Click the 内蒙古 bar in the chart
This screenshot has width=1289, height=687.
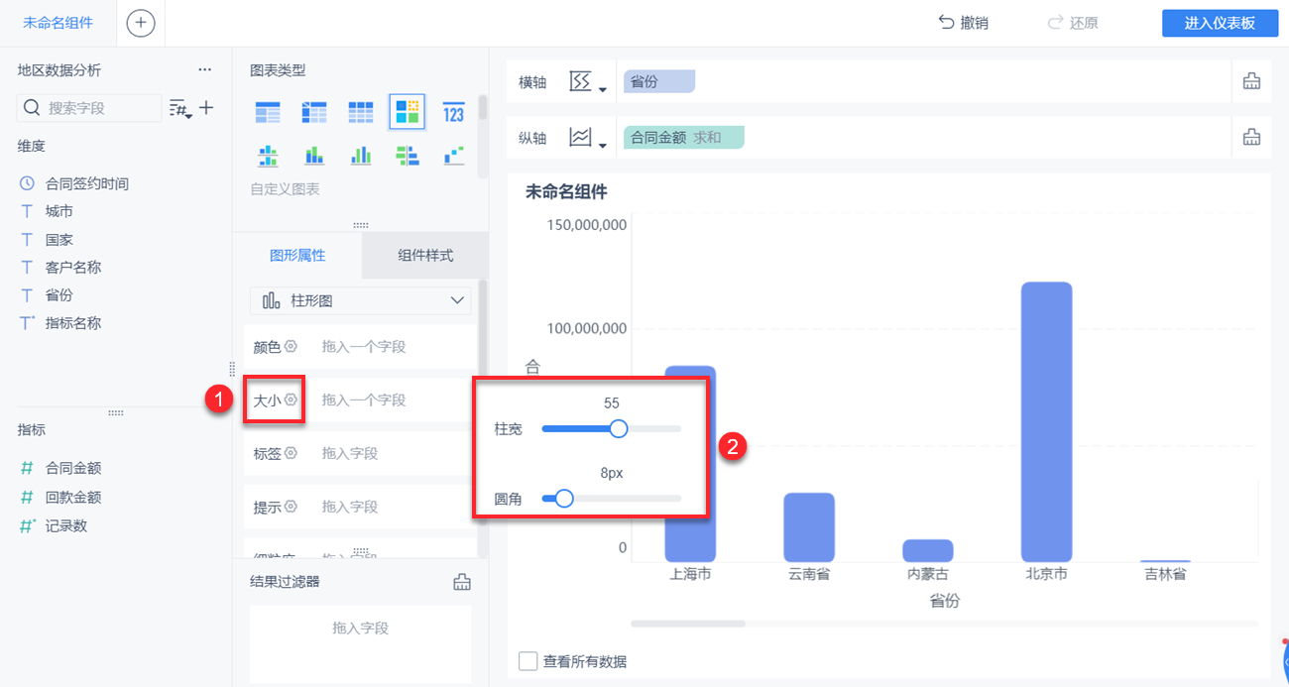(x=928, y=551)
